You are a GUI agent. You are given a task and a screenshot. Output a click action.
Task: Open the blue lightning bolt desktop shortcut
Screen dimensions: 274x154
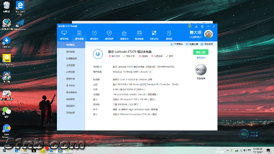6,42
